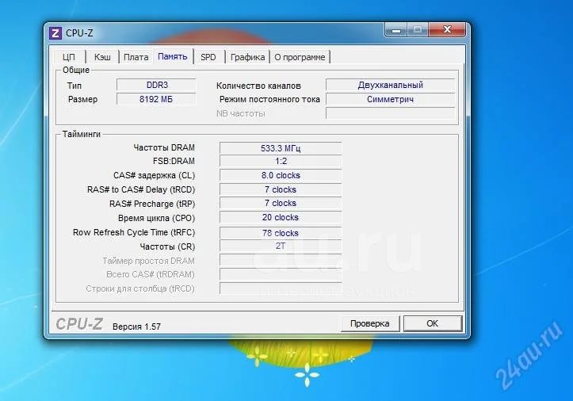Click the Частоты (CR) label
This screenshot has height=401, width=573.
[x=167, y=246]
